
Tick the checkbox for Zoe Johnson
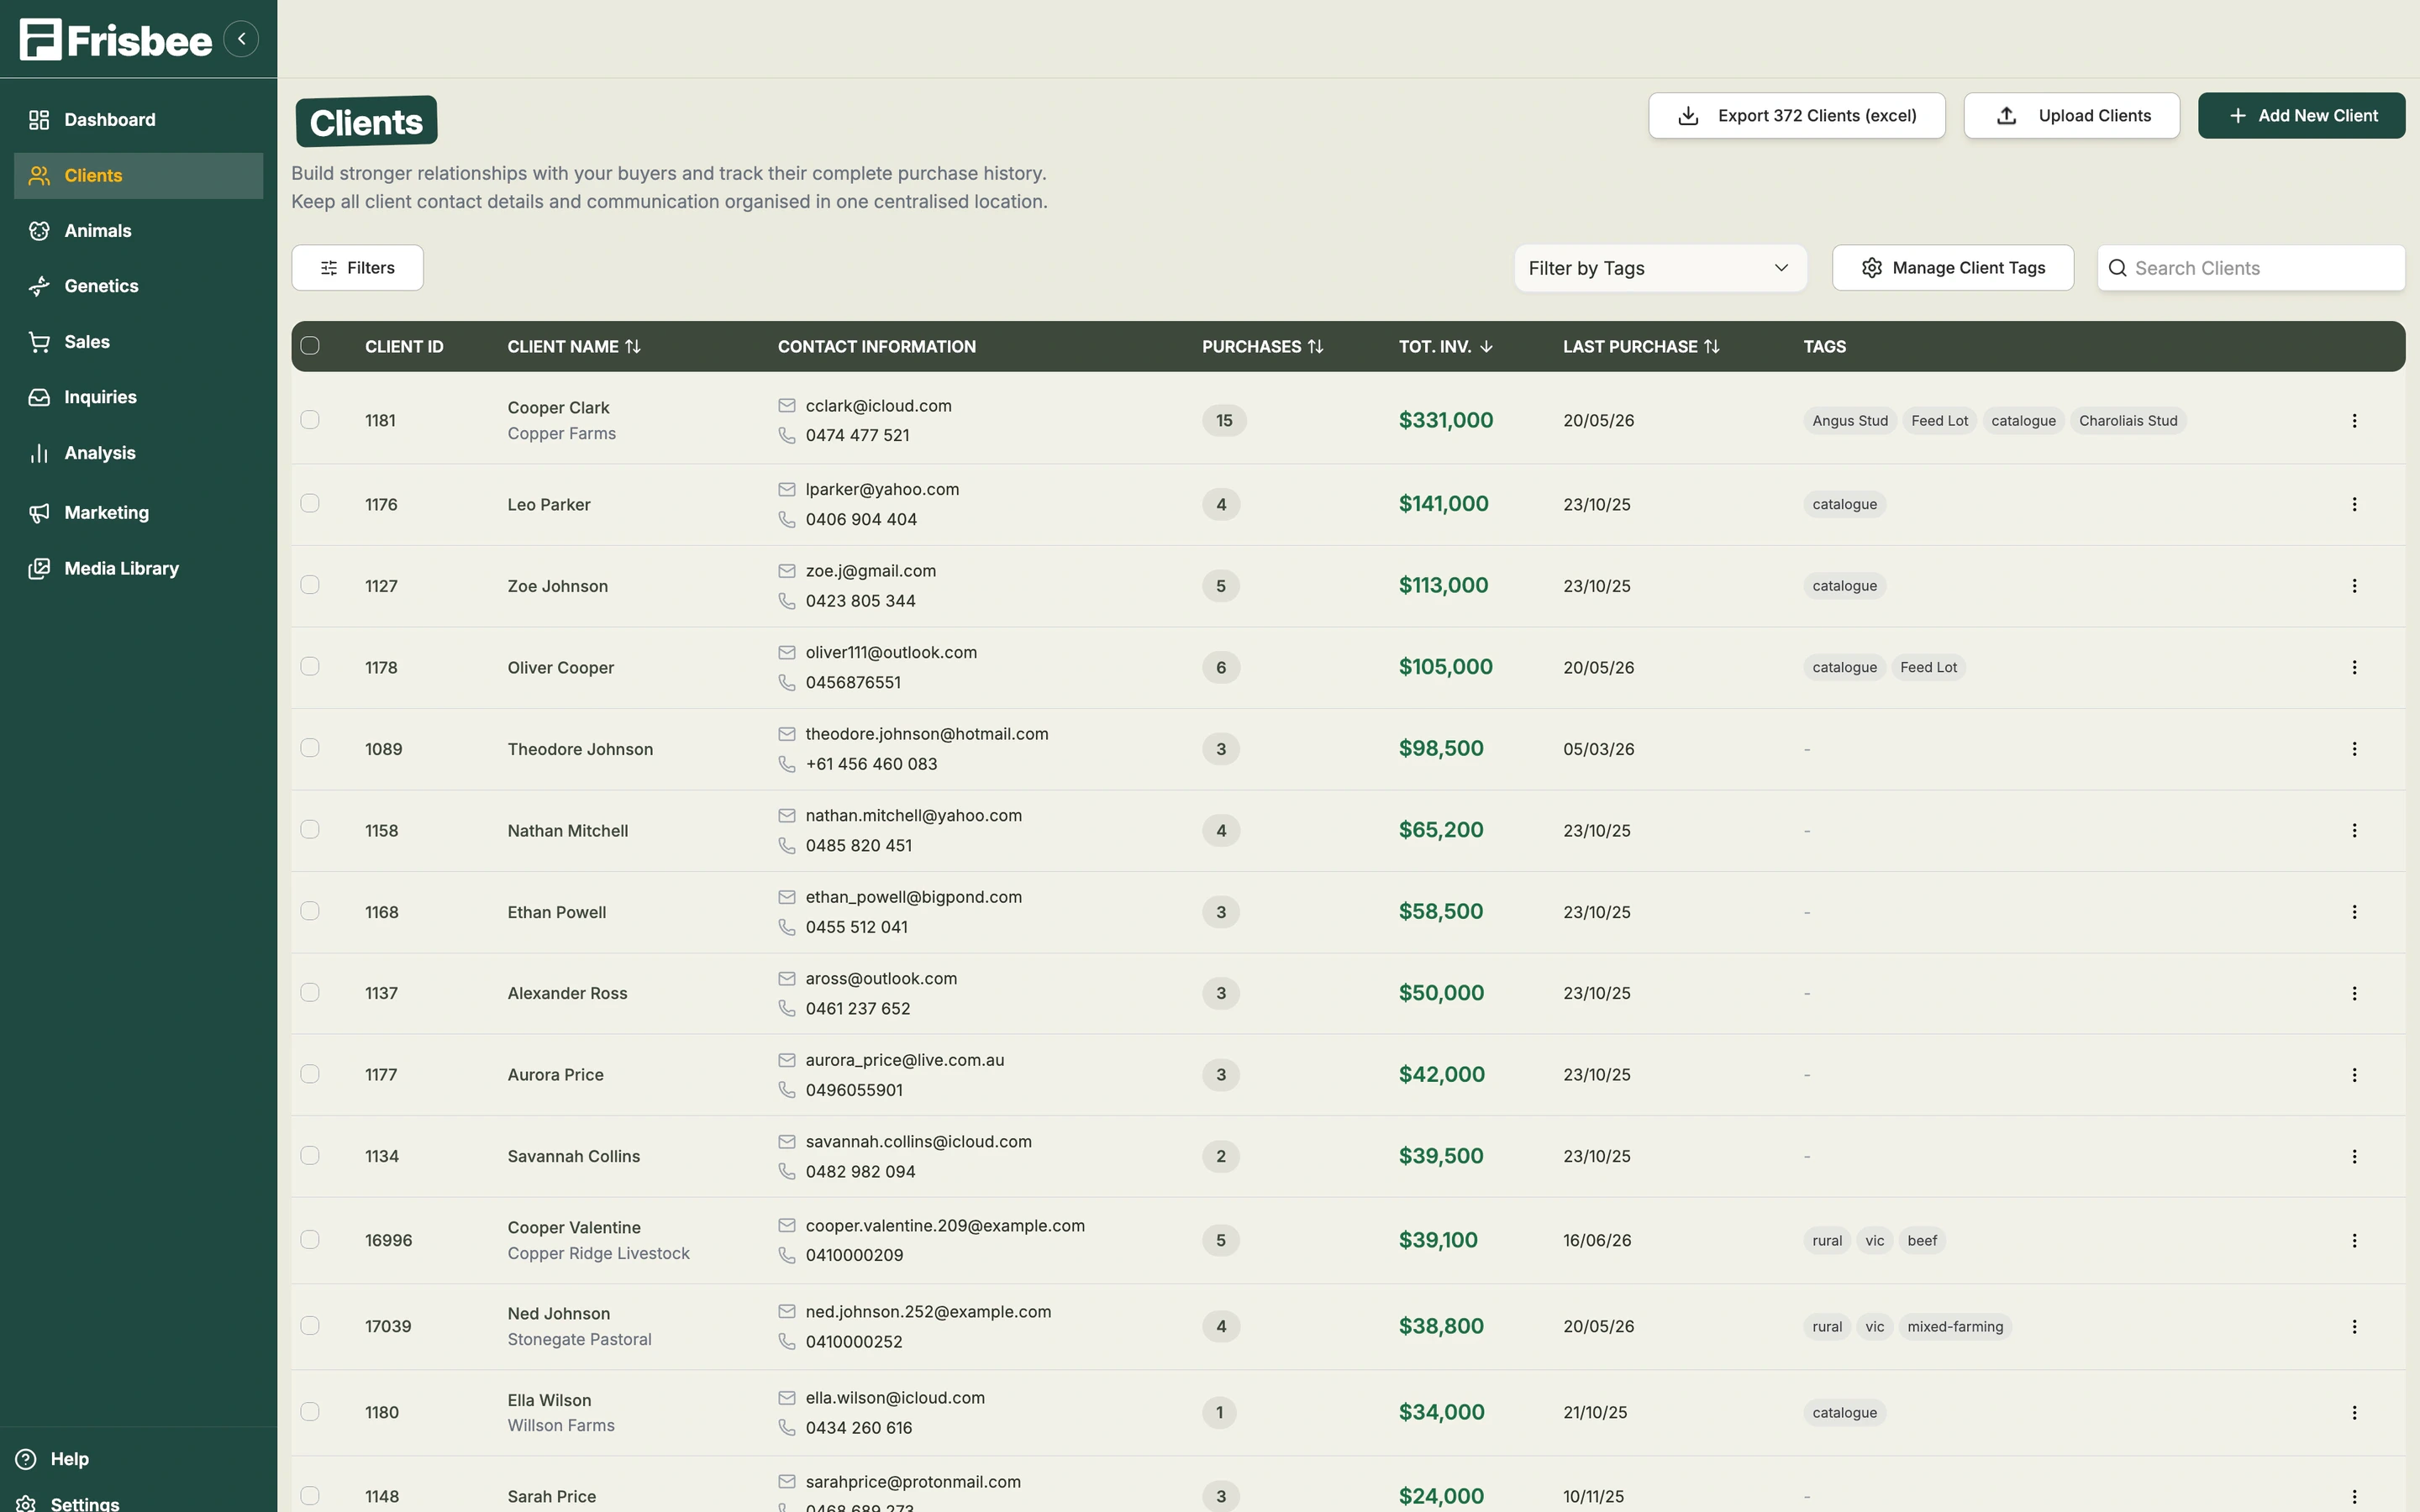coord(310,585)
